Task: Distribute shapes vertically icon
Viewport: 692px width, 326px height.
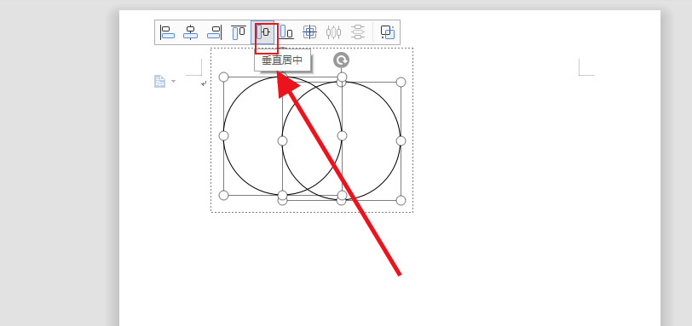Action: [x=358, y=32]
